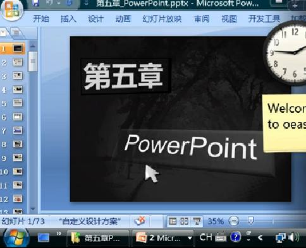The width and height of the screenshot is (306, 248).
Task: Click the "自定义设计方案" theme status entry
Action: [90, 221]
